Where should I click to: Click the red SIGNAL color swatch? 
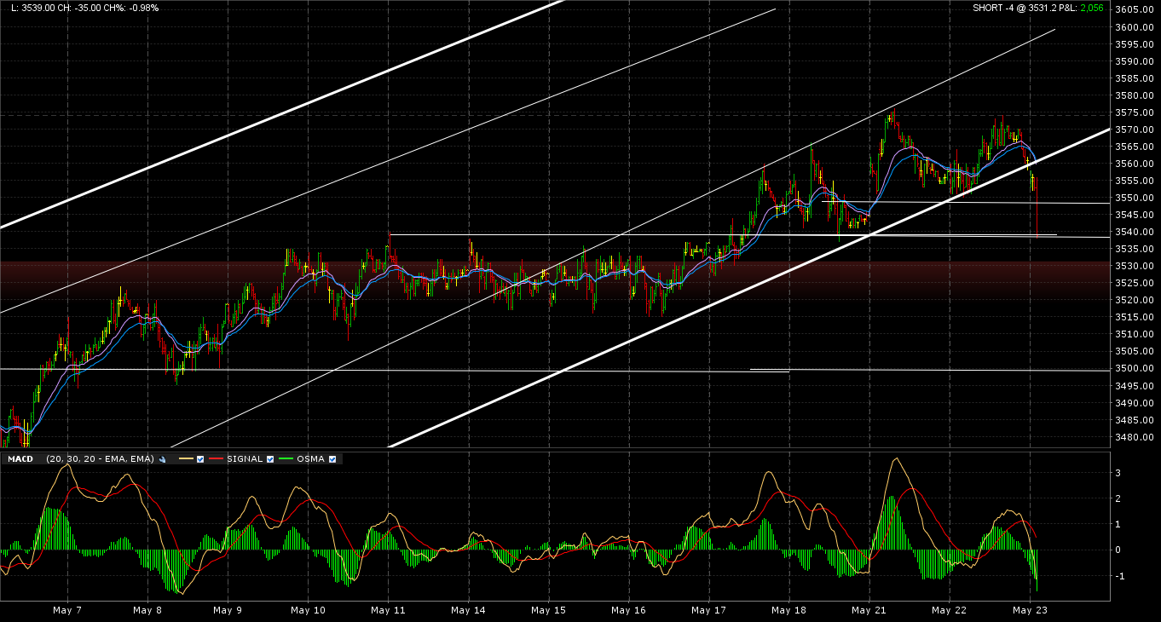point(216,459)
